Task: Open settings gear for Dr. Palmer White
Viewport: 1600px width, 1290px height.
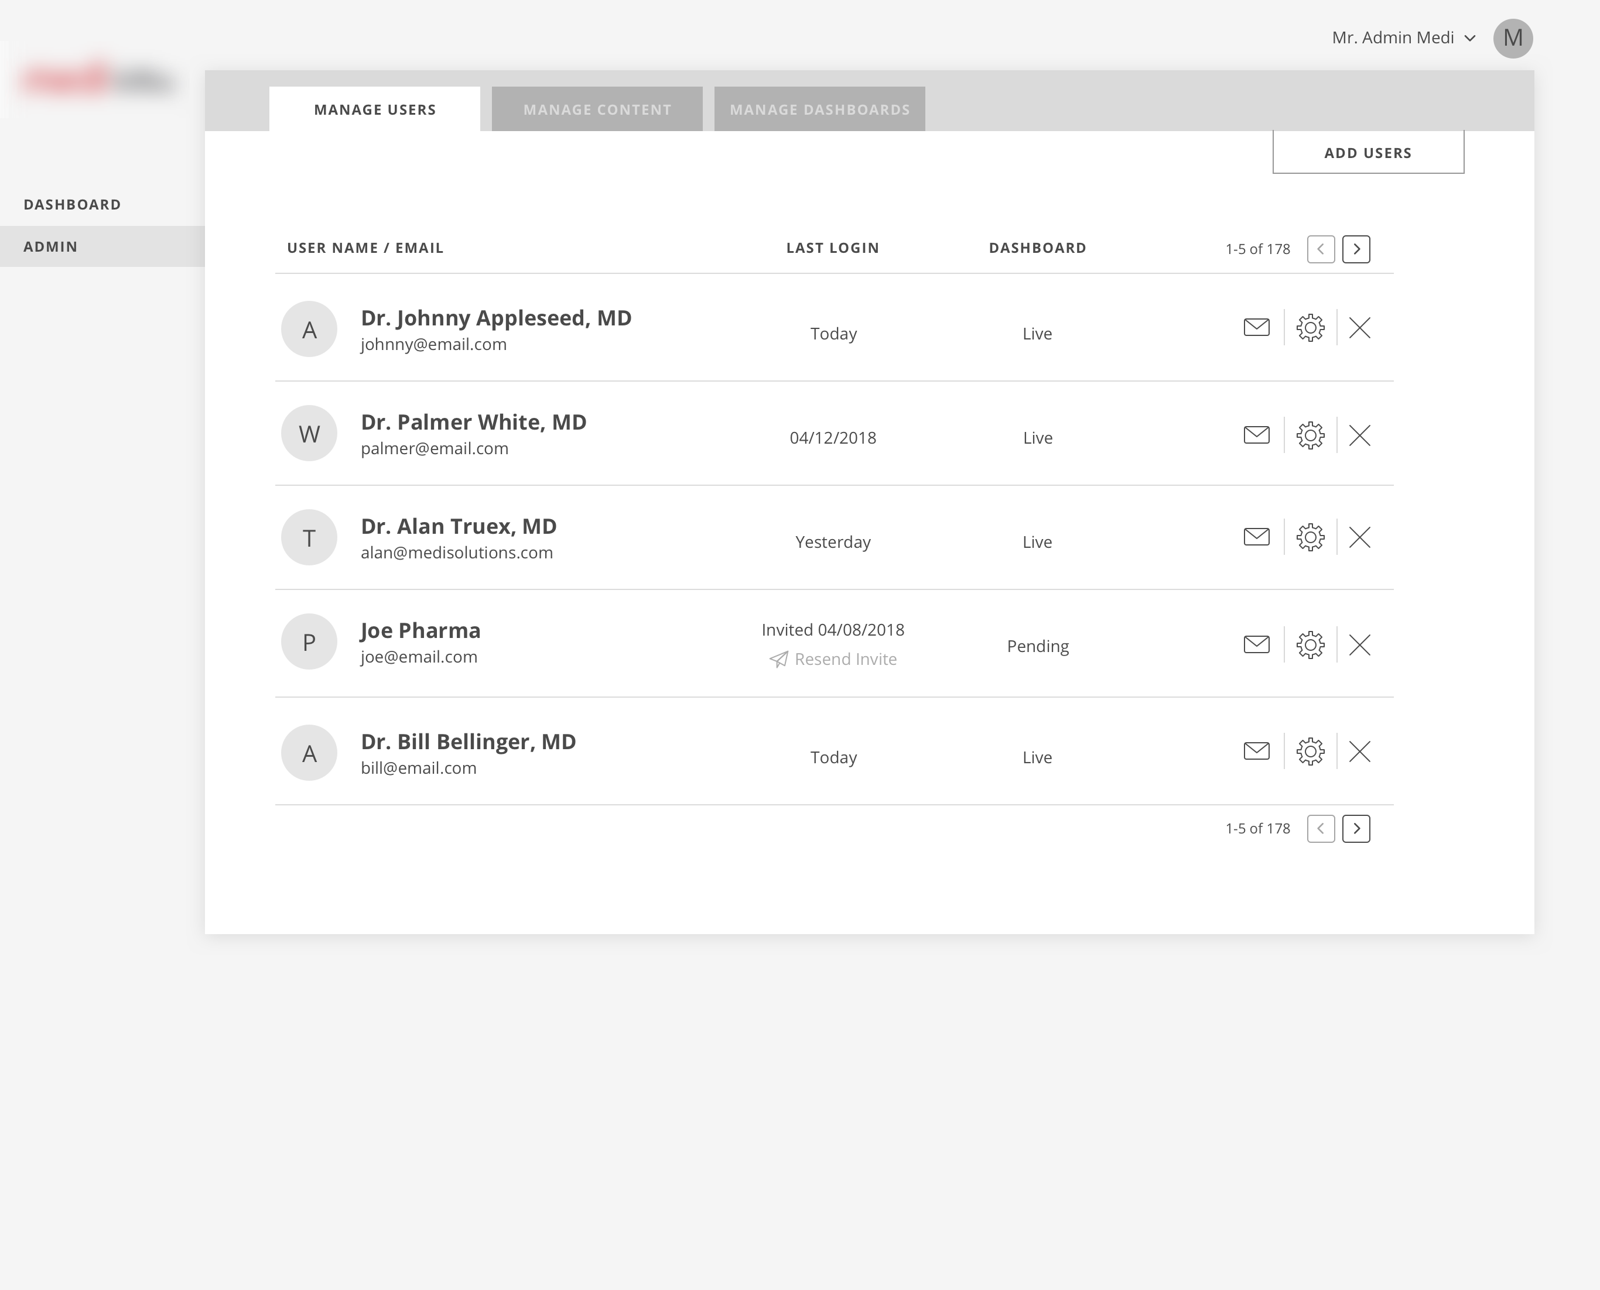Action: click(1310, 435)
